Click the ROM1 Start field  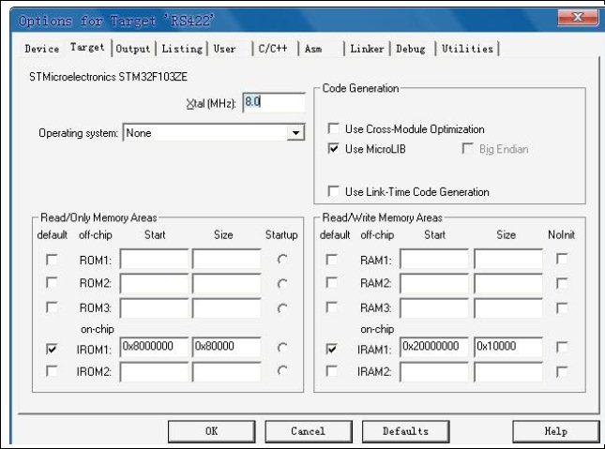pyautogui.click(x=154, y=259)
